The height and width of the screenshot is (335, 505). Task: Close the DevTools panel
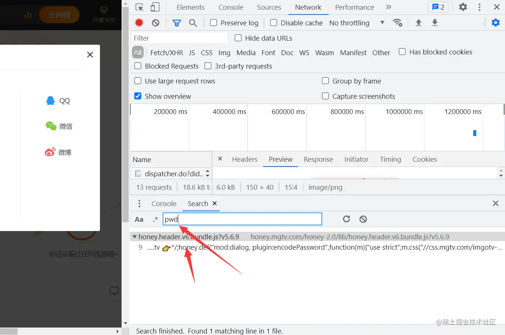coord(497,7)
